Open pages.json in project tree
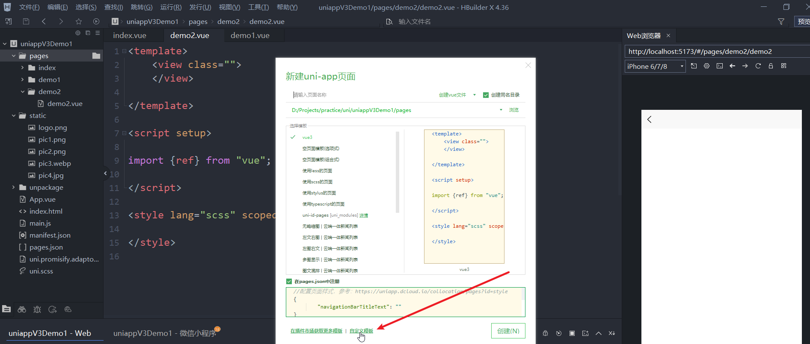This screenshot has width=810, height=344. (x=46, y=247)
